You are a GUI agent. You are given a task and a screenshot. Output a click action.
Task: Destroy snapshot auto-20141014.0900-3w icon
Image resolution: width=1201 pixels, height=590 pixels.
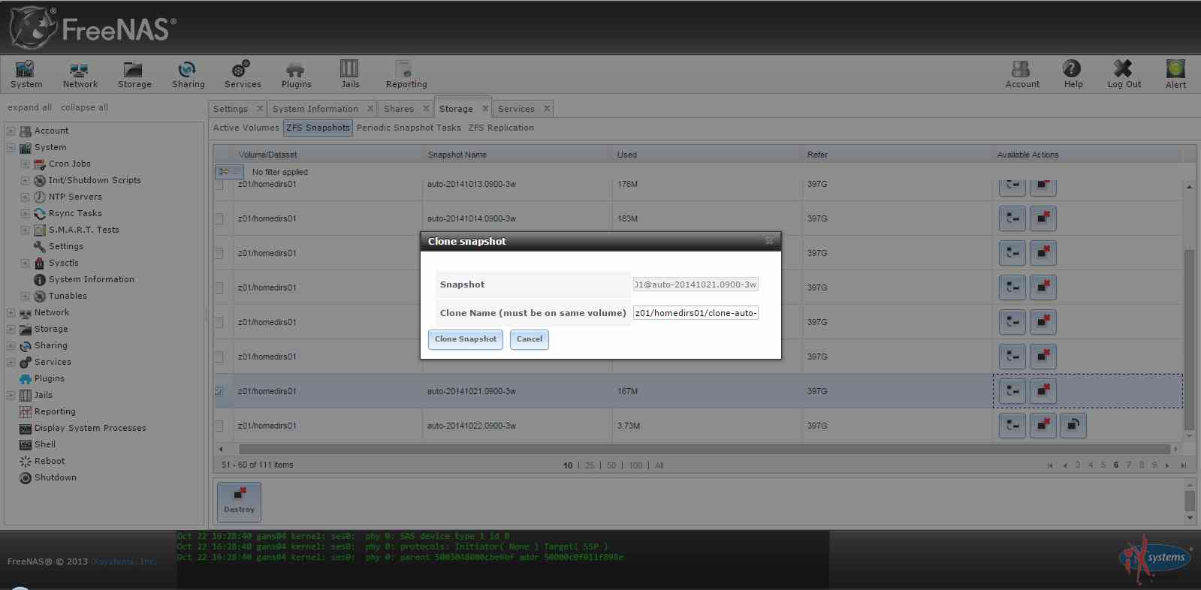click(x=1043, y=218)
